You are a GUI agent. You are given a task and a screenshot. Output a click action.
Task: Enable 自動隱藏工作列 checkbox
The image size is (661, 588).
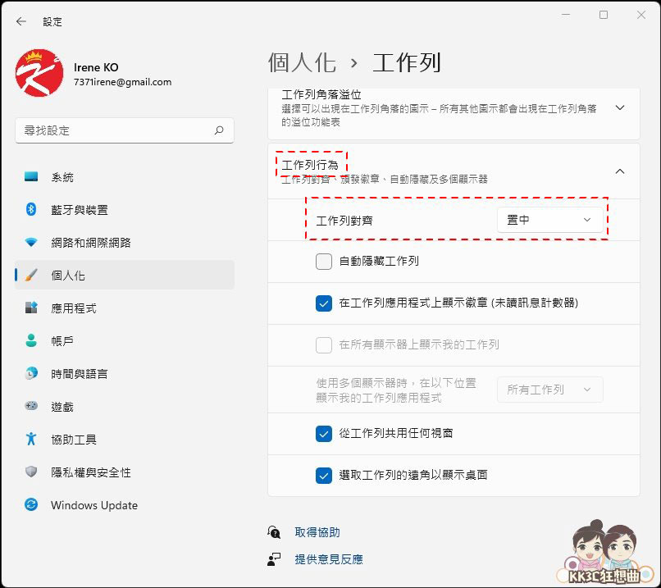point(324,262)
